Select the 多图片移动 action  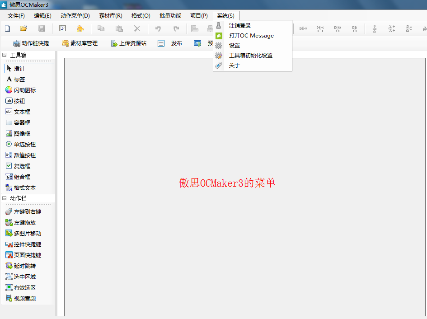(23, 234)
